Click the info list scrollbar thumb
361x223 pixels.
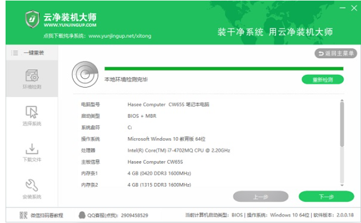coord(342,124)
